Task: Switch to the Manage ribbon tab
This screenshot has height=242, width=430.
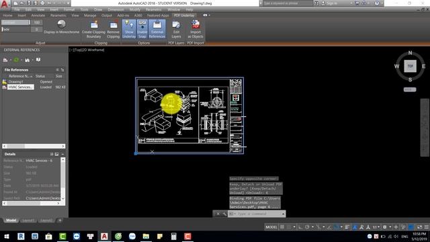Action: pyautogui.click(x=90, y=15)
